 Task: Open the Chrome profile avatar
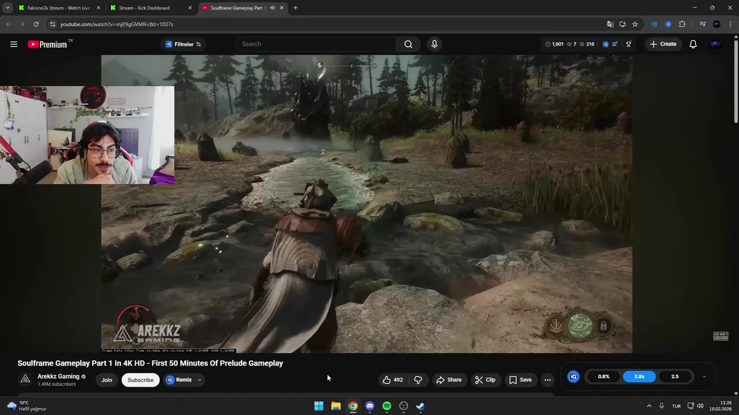point(716,24)
